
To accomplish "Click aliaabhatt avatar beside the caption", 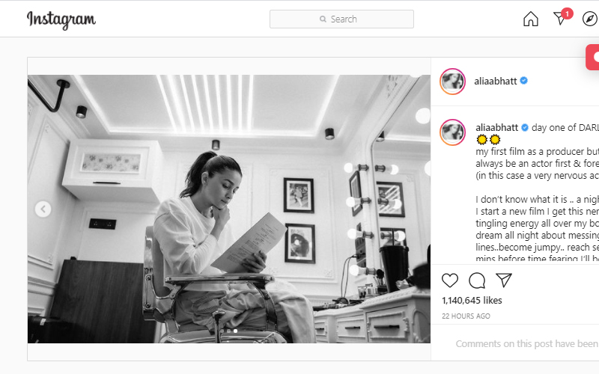I will 453,132.
